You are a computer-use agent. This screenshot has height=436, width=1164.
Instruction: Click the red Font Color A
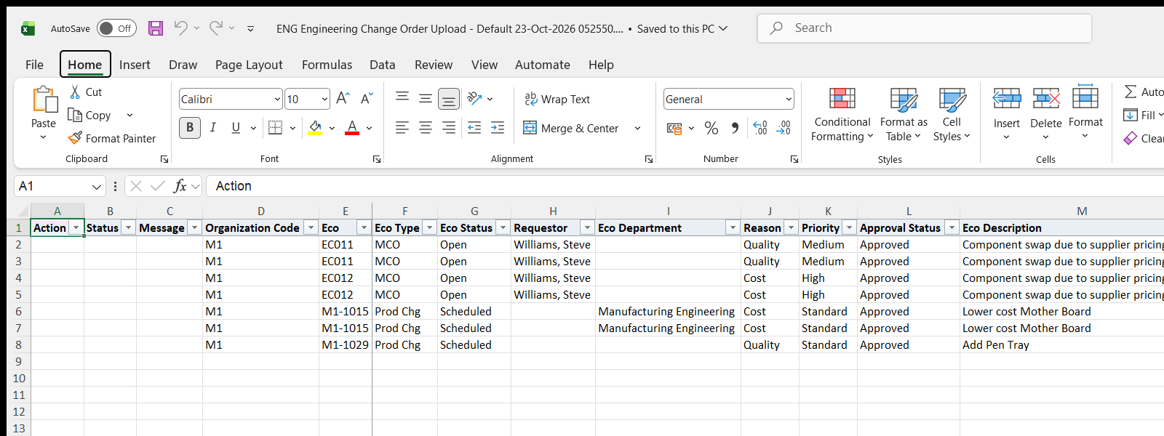(352, 128)
